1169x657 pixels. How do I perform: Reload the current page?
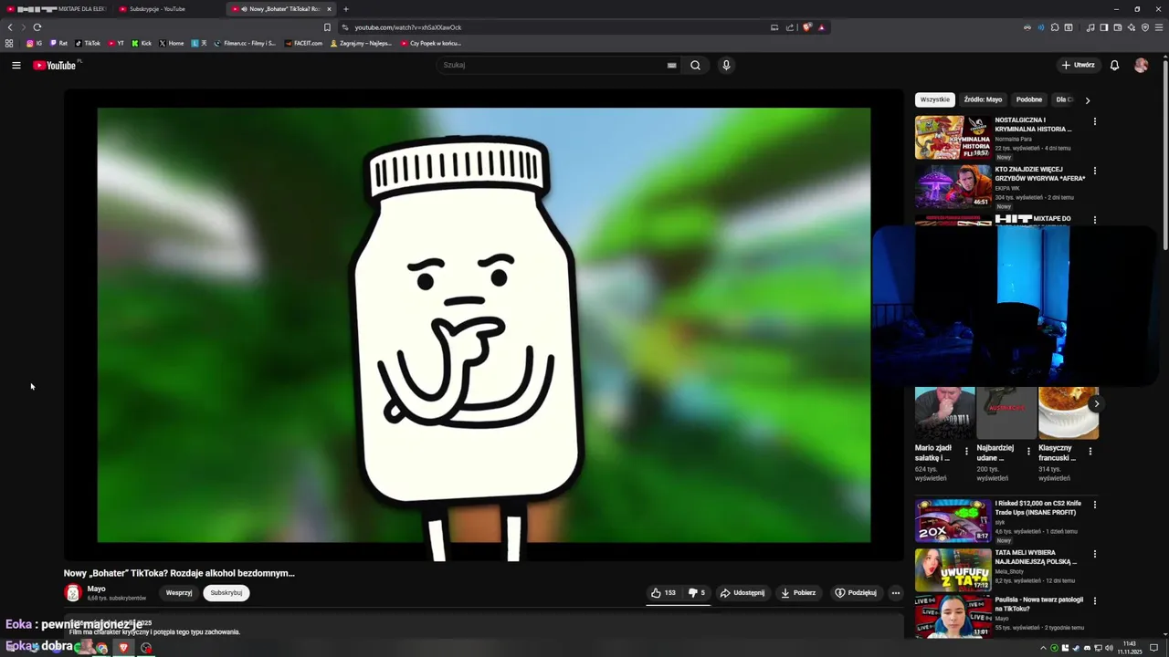[x=37, y=27]
